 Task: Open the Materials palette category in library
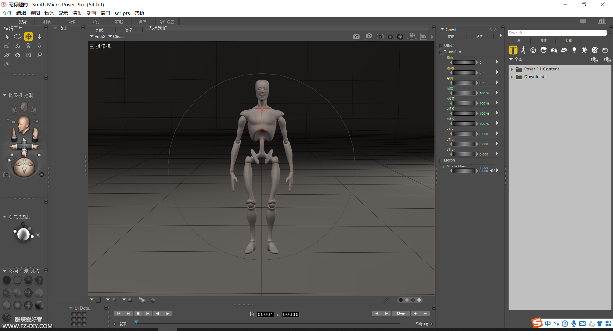(594, 50)
